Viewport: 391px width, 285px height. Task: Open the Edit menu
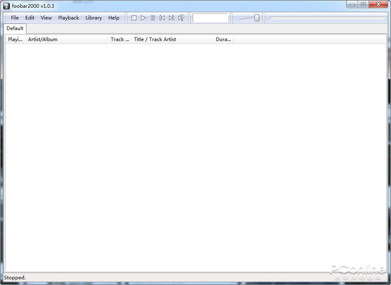pyautogui.click(x=30, y=18)
